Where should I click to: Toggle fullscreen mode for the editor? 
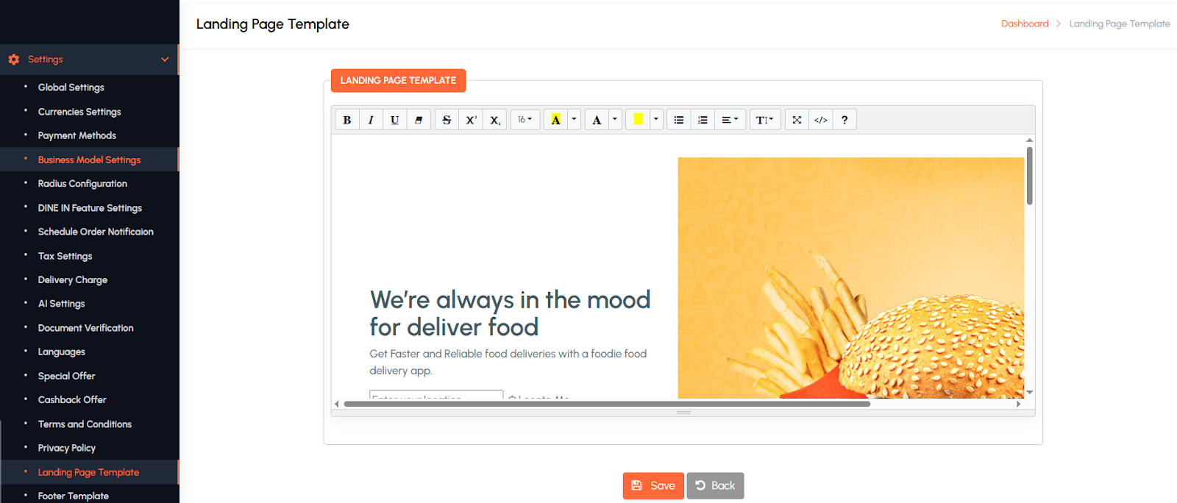coord(797,120)
